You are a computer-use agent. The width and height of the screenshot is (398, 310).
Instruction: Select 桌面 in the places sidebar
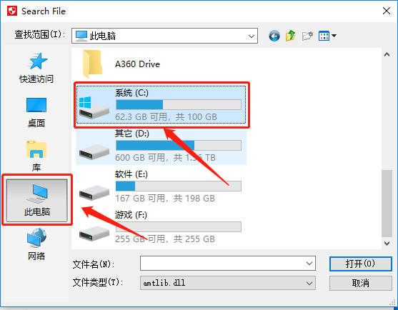pyautogui.click(x=36, y=113)
